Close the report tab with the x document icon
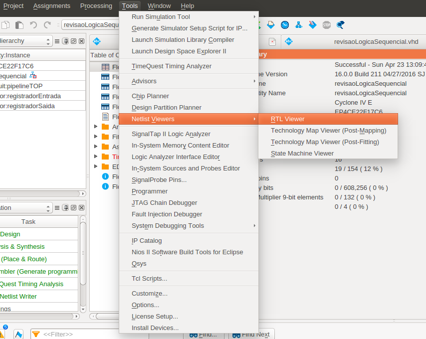This screenshot has height=339, width=426. (272, 41)
